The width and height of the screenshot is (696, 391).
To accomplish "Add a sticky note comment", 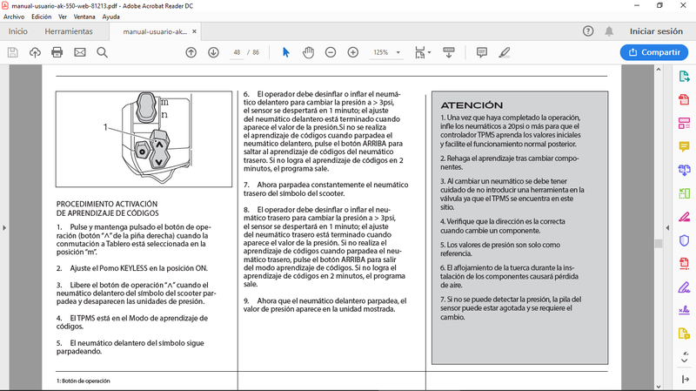I will click(482, 52).
